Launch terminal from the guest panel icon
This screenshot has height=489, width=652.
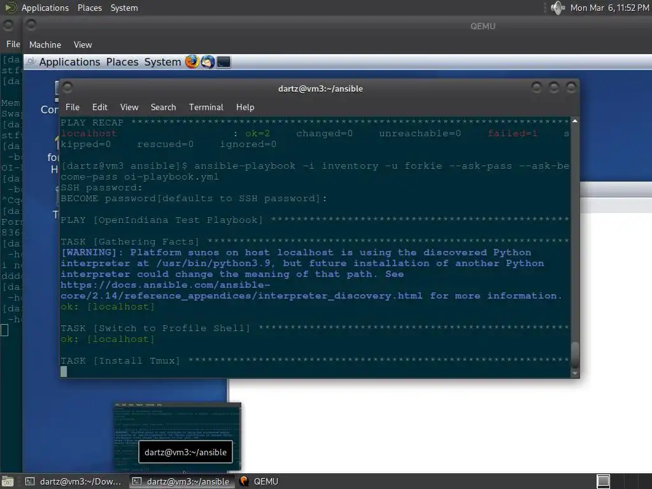click(223, 62)
